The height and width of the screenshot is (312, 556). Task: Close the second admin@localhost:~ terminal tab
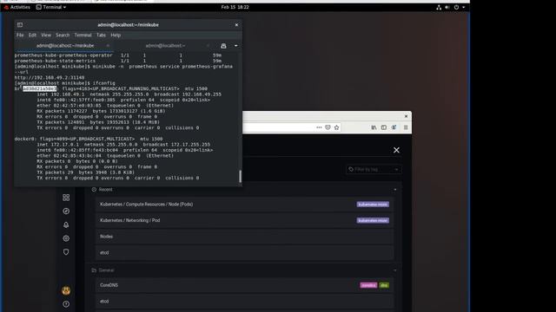click(x=208, y=46)
